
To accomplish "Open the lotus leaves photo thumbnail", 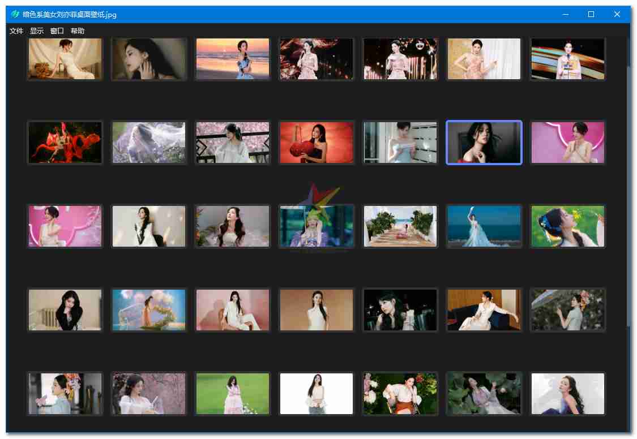I will 484,394.
